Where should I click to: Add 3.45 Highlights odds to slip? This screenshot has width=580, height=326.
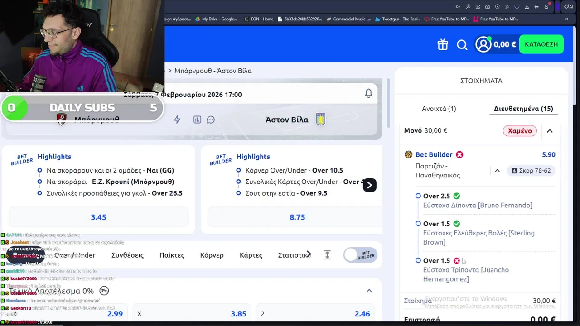tap(98, 217)
